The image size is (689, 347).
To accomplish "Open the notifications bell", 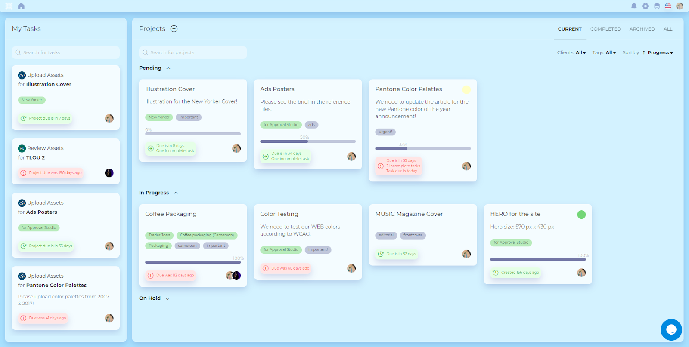I will point(634,6).
